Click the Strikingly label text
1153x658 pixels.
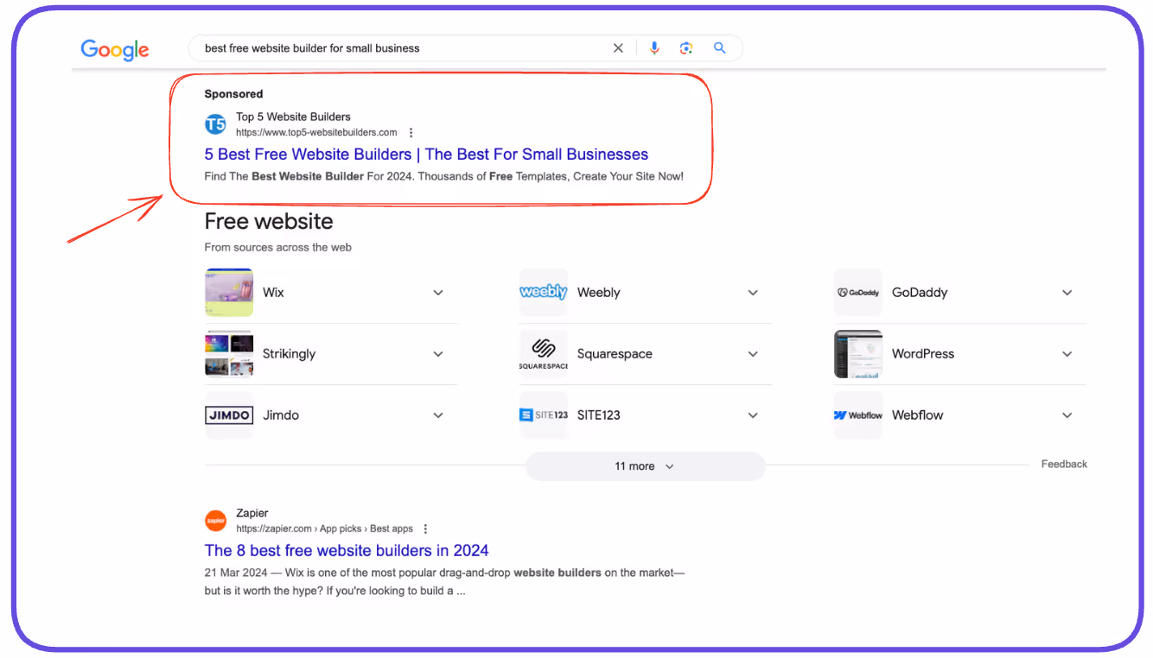[289, 354]
